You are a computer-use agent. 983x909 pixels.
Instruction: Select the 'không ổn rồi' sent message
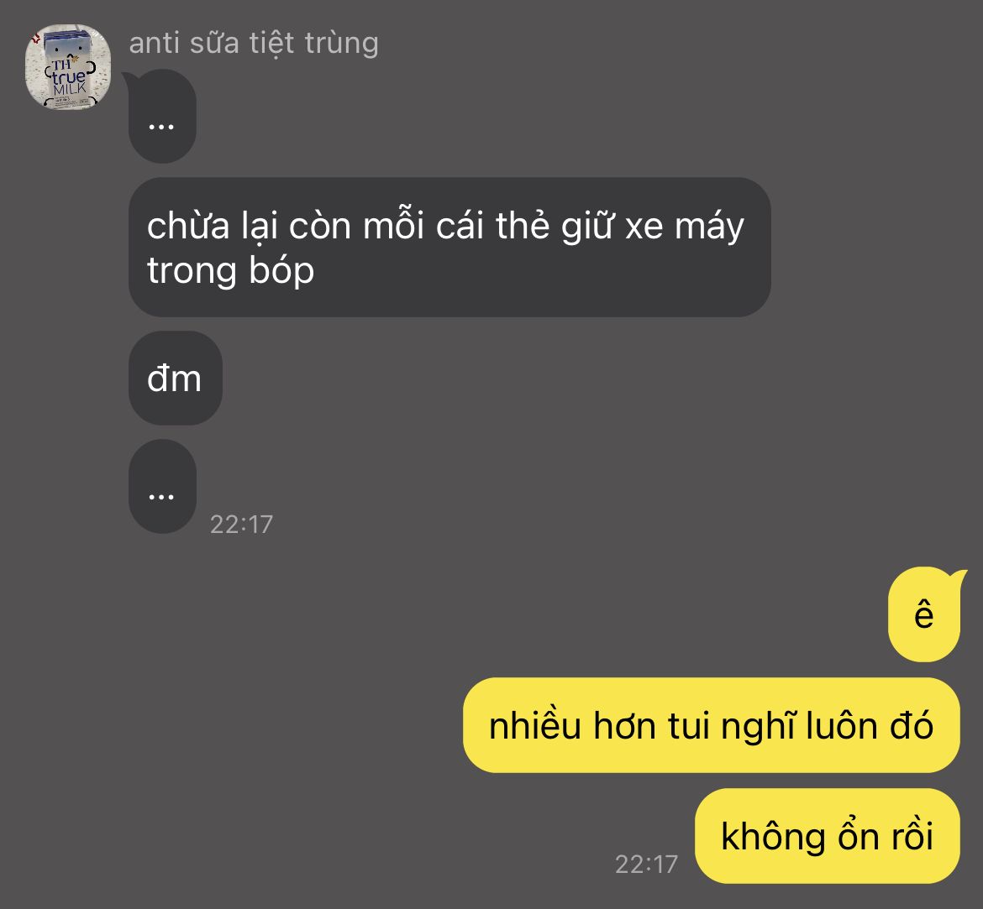(828, 836)
